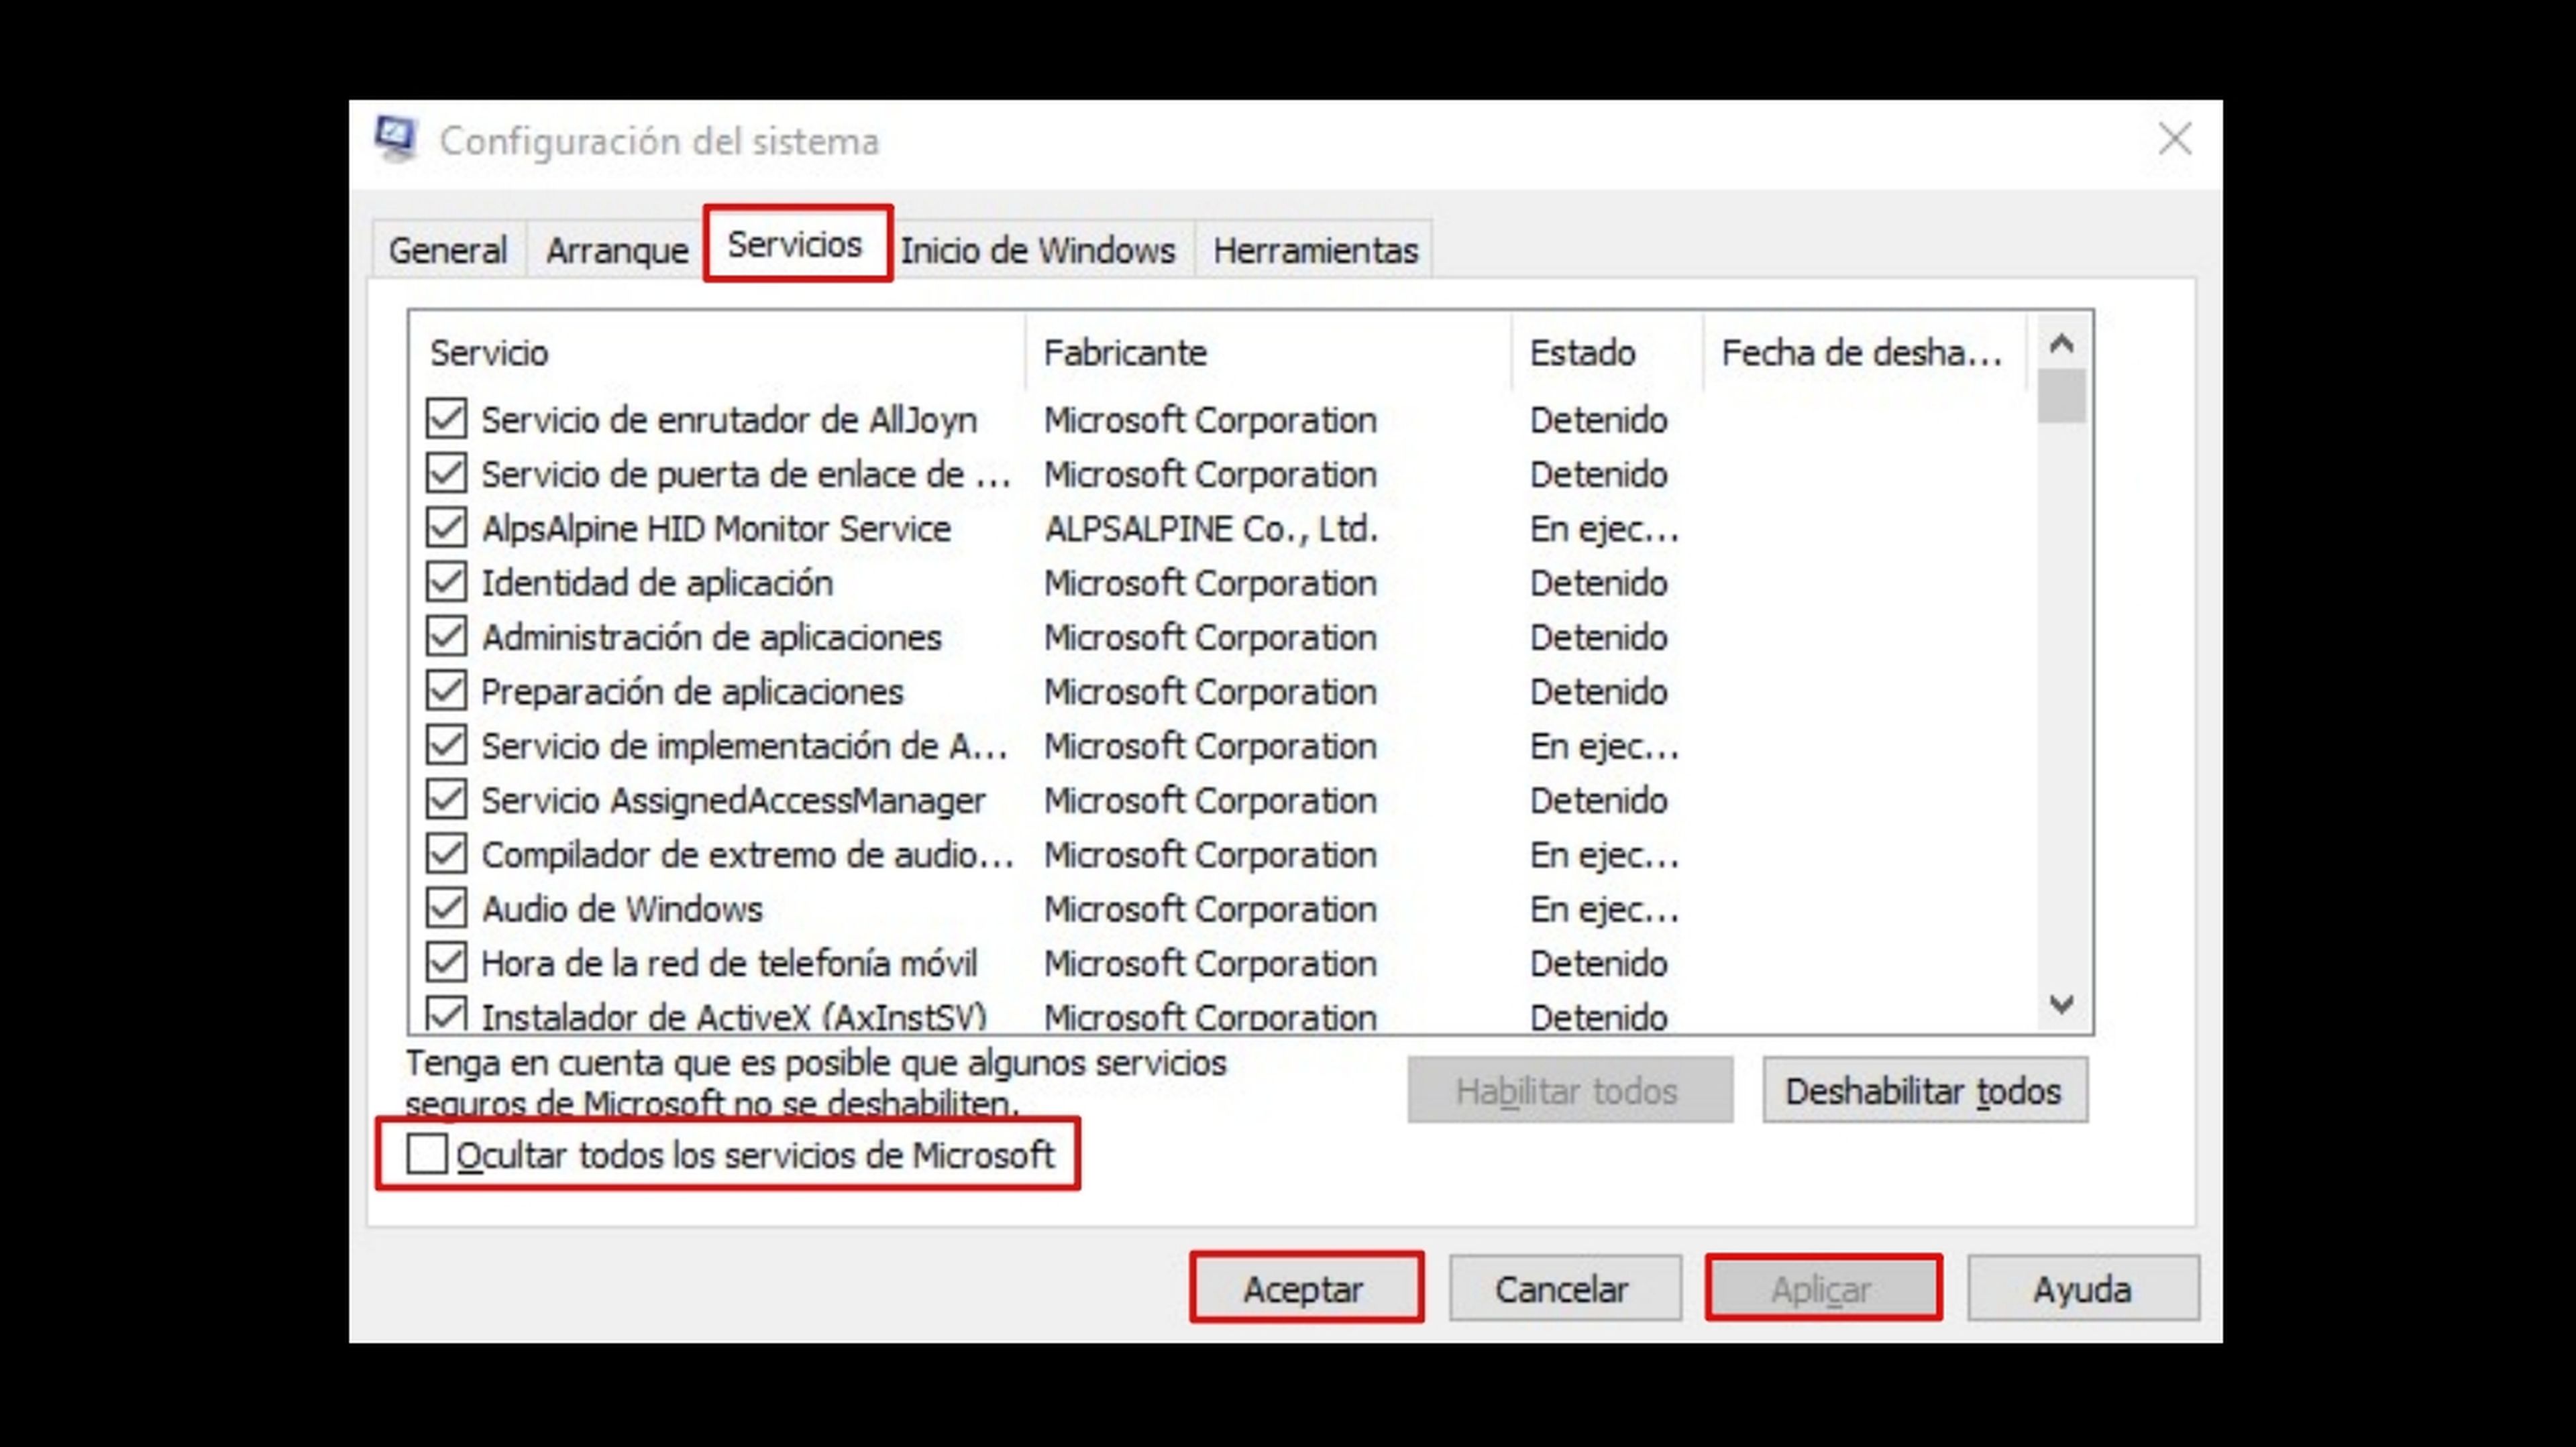
Task: Toggle Servicio AssignedAccessManager checkbox
Action: coord(446,799)
